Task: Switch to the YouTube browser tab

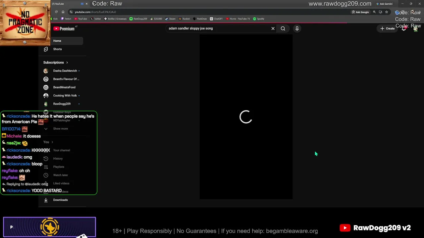Action: coord(68,4)
